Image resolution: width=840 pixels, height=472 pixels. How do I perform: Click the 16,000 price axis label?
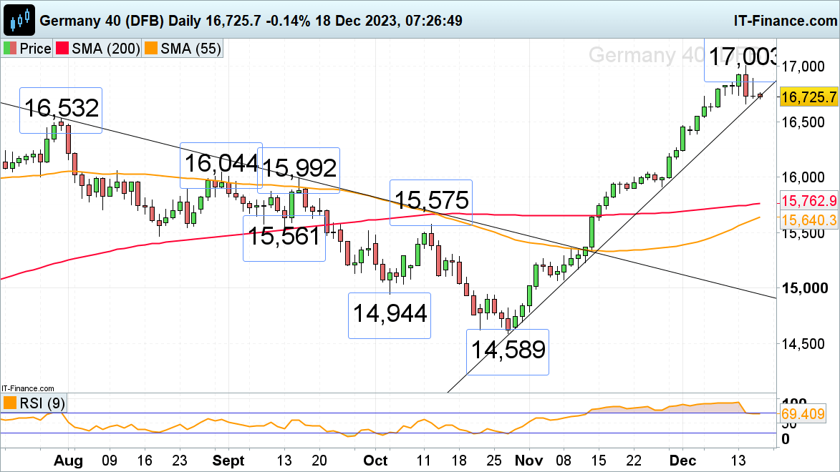pyautogui.click(x=803, y=177)
